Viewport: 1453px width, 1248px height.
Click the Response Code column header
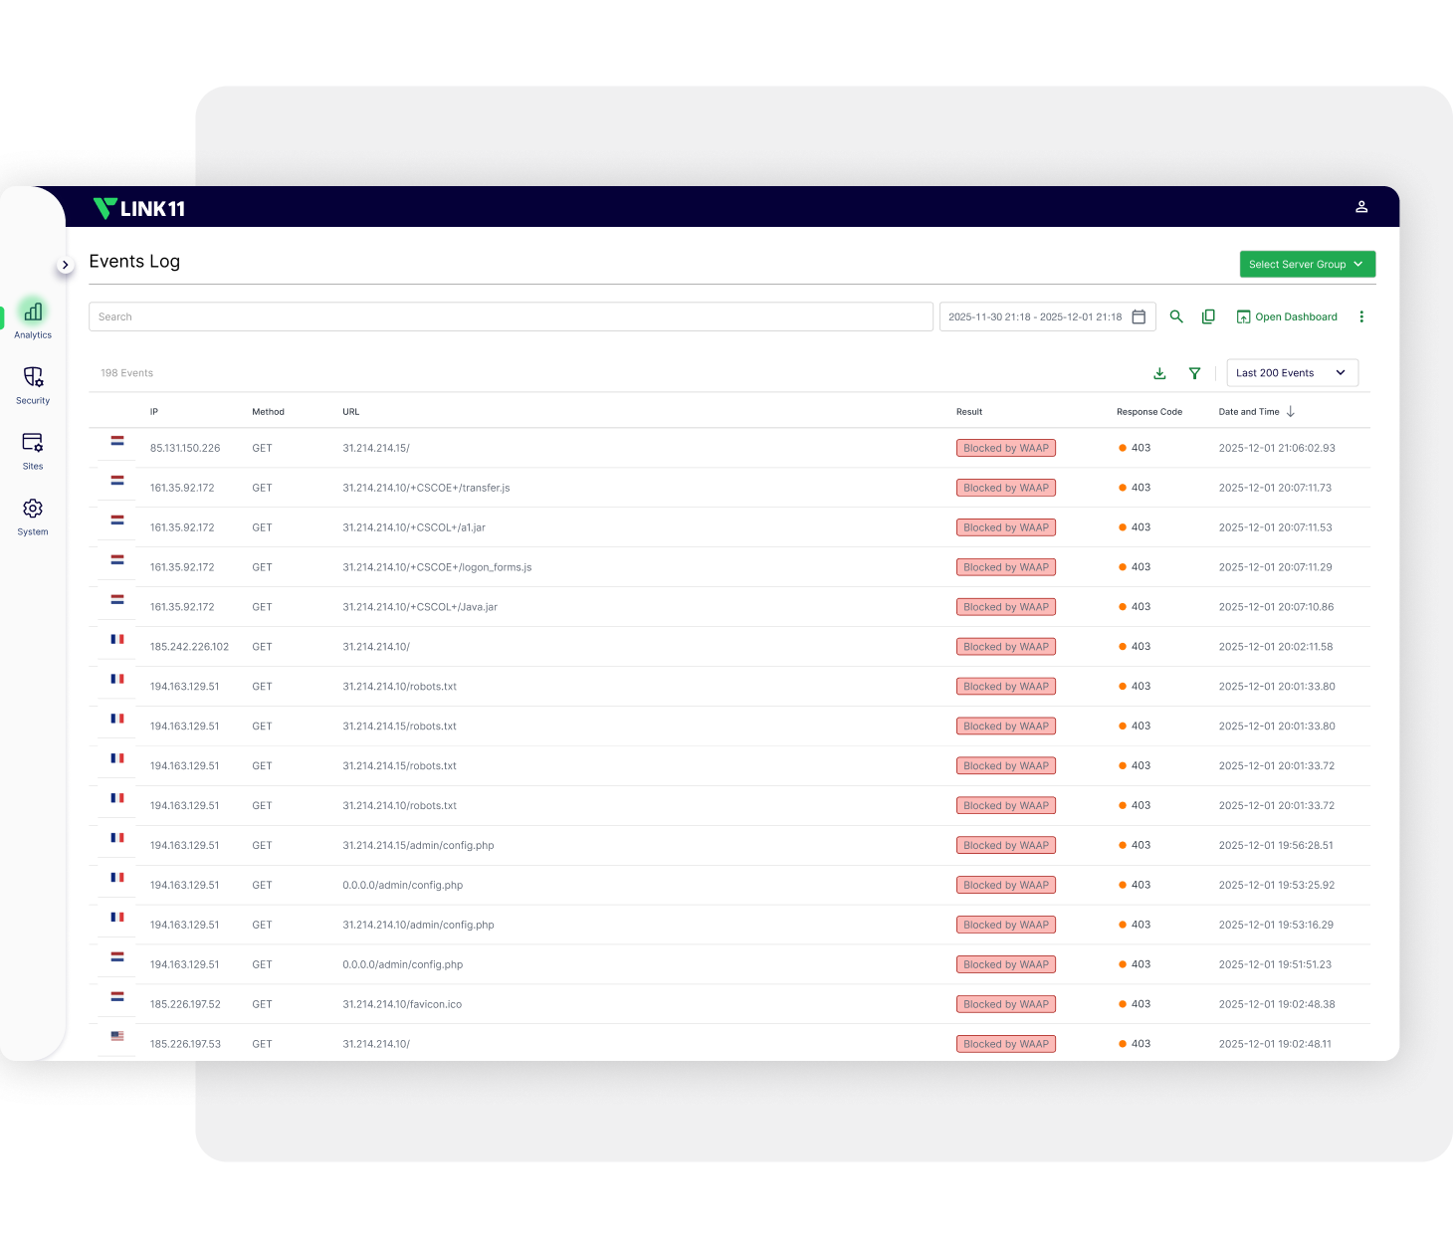click(1148, 412)
